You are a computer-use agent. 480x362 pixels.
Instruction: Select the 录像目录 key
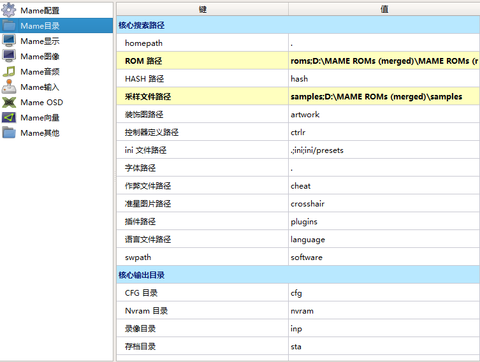tap(202, 328)
